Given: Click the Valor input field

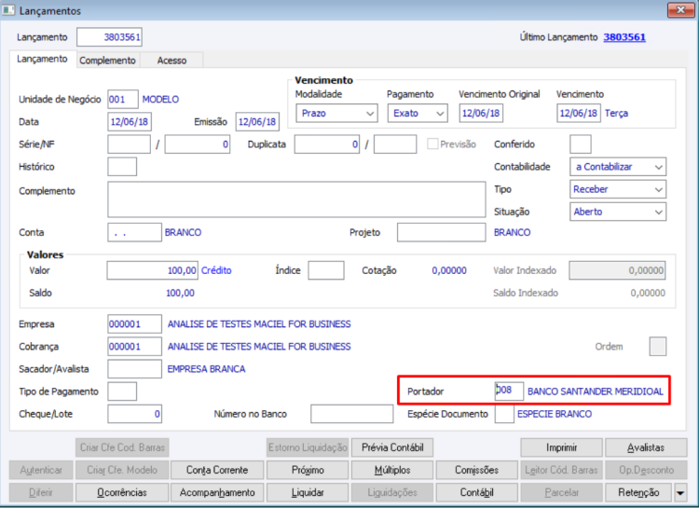Looking at the screenshot, I should (x=153, y=270).
